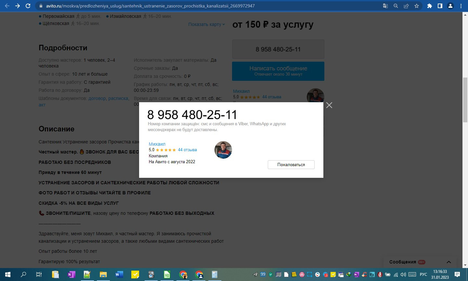Close the phone number popup with X

coord(329,105)
